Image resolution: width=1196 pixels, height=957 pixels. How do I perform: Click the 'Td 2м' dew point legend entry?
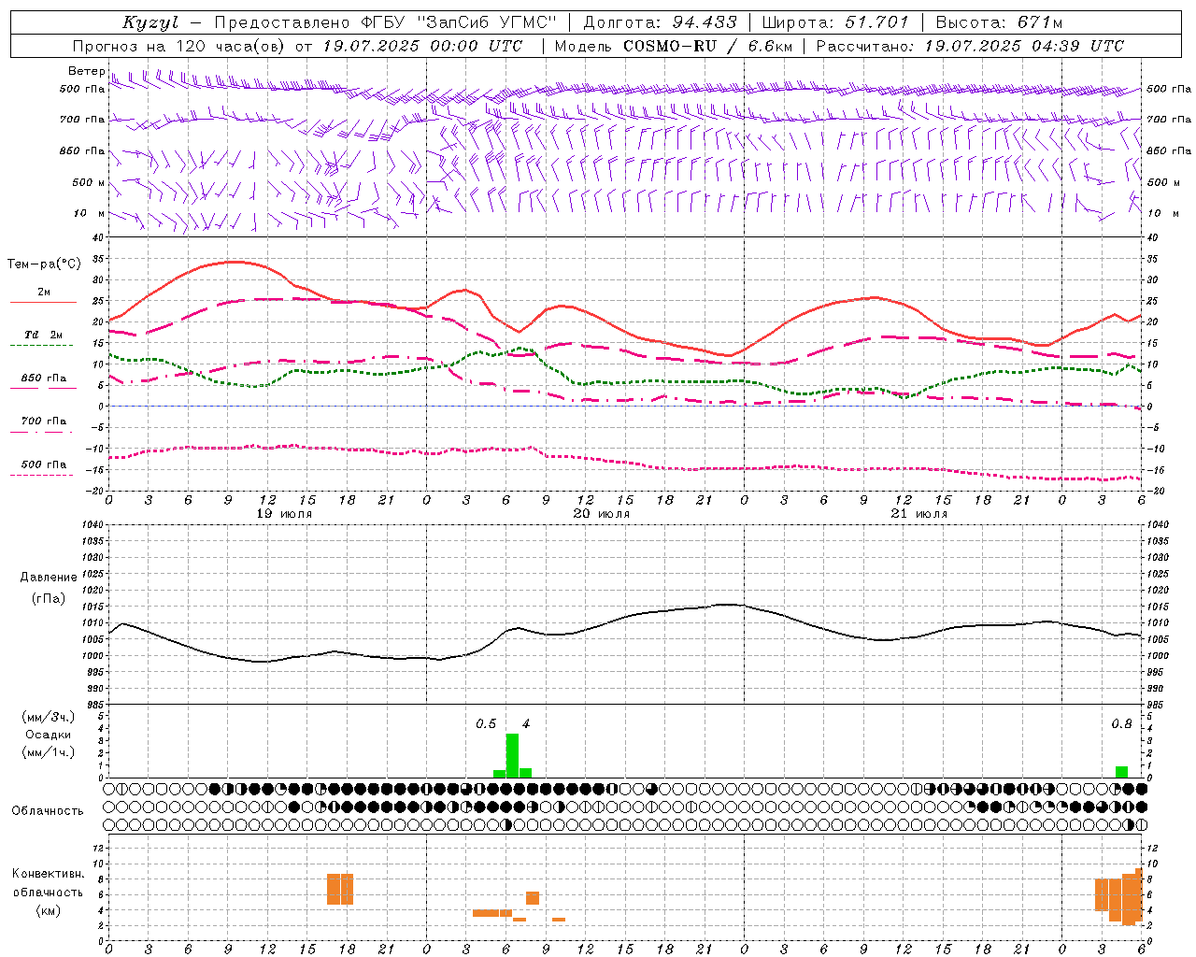coord(44,335)
